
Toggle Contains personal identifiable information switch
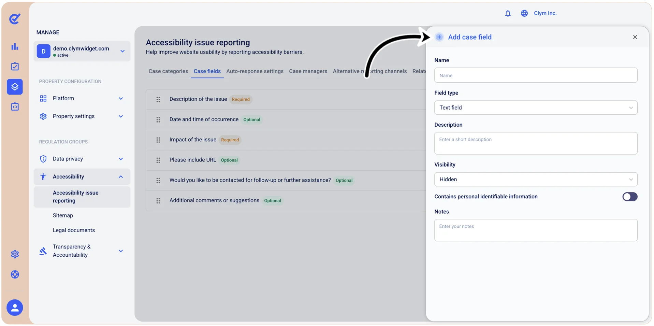[630, 197]
